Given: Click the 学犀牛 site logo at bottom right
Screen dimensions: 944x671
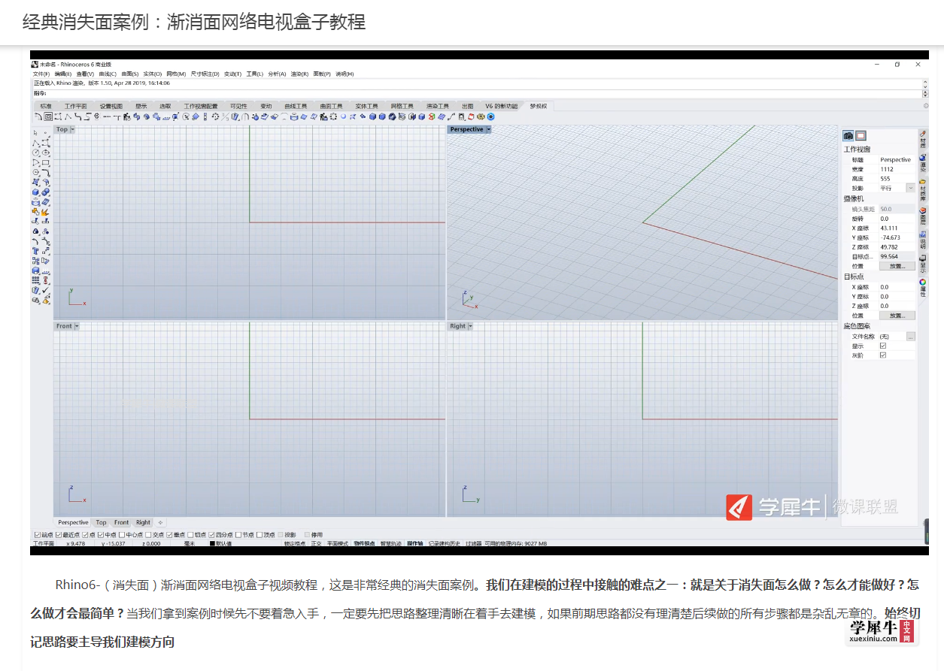Looking at the screenshot, I should coord(883,632).
